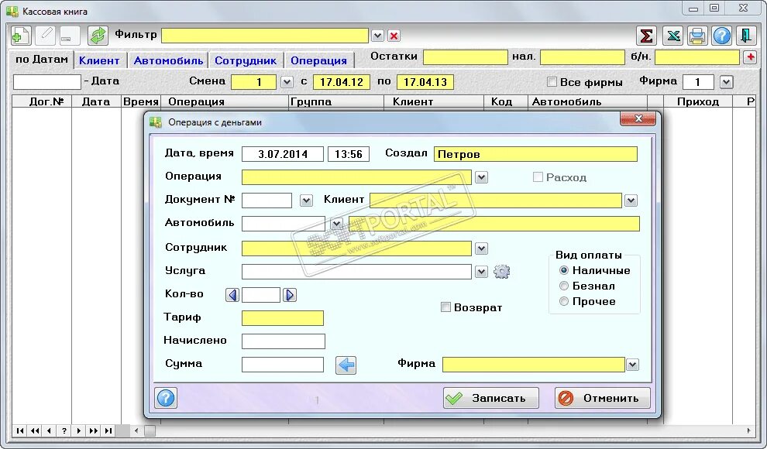Click the Приход column header
Viewport: 767px width, 449px height.
(x=698, y=101)
